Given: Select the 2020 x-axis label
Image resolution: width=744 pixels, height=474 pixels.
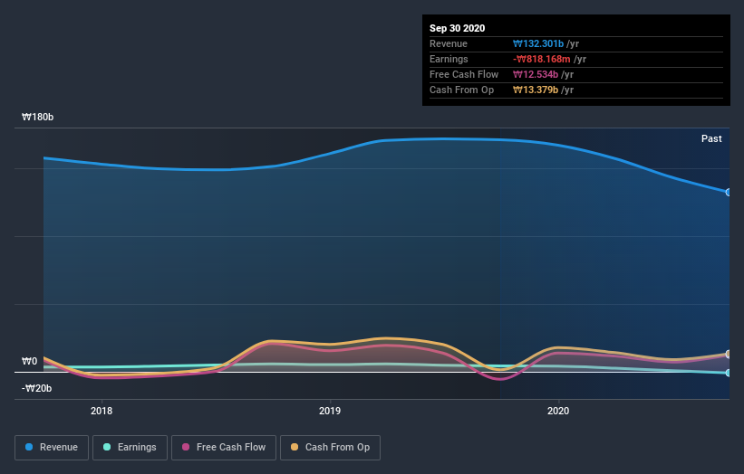Looking at the screenshot, I should click(558, 411).
